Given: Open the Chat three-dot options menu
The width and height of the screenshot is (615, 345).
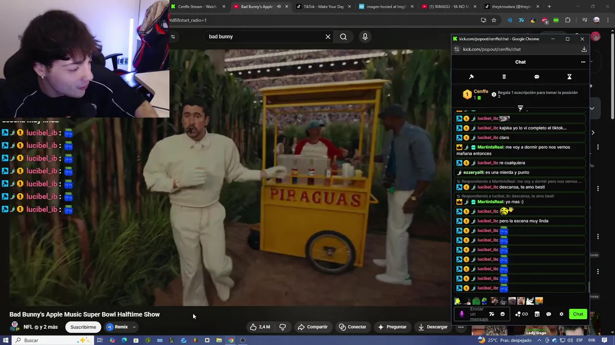Looking at the screenshot, I should [x=583, y=62].
